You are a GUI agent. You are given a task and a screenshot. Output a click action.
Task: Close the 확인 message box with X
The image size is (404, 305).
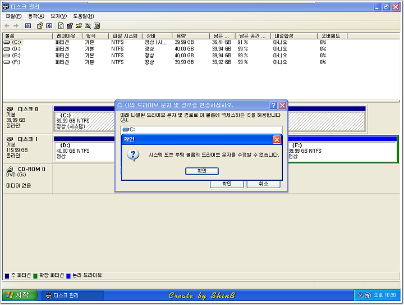click(x=277, y=139)
